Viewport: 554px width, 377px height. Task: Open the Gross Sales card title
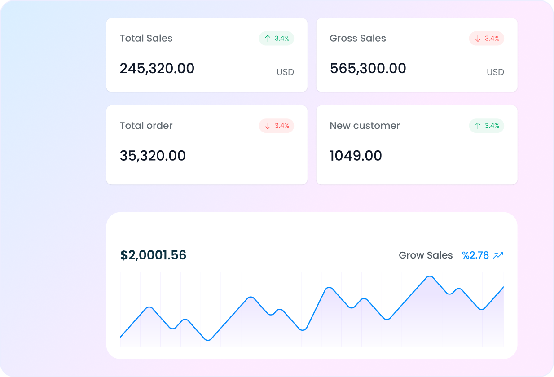pyautogui.click(x=358, y=39)
